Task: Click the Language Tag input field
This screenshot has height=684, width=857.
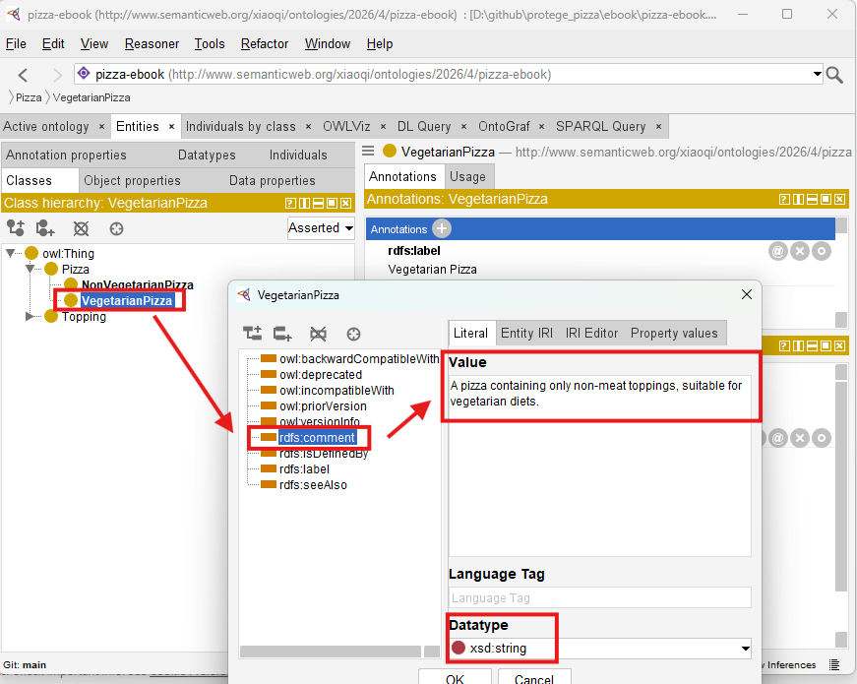Action: tap(600, 597)
